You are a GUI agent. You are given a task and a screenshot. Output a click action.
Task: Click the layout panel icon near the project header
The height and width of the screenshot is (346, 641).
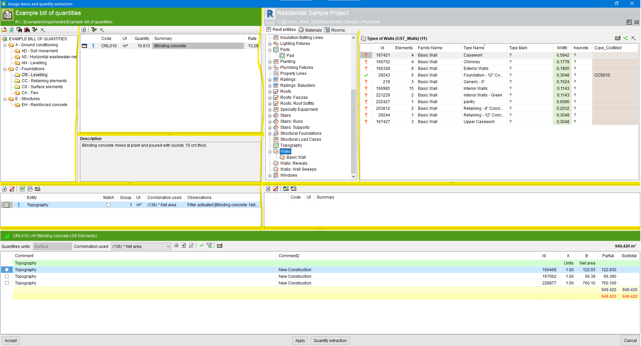click(x=629, y=22)
